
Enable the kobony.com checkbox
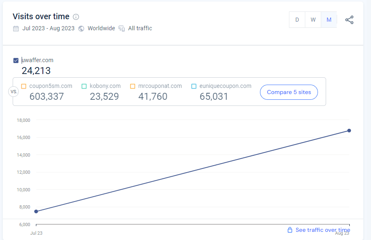(84, 86)
